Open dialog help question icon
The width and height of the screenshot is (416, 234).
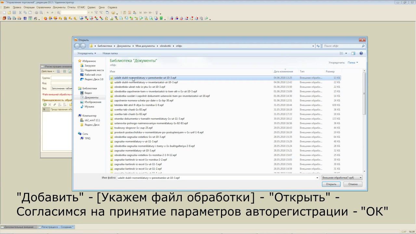click(361, 53)
